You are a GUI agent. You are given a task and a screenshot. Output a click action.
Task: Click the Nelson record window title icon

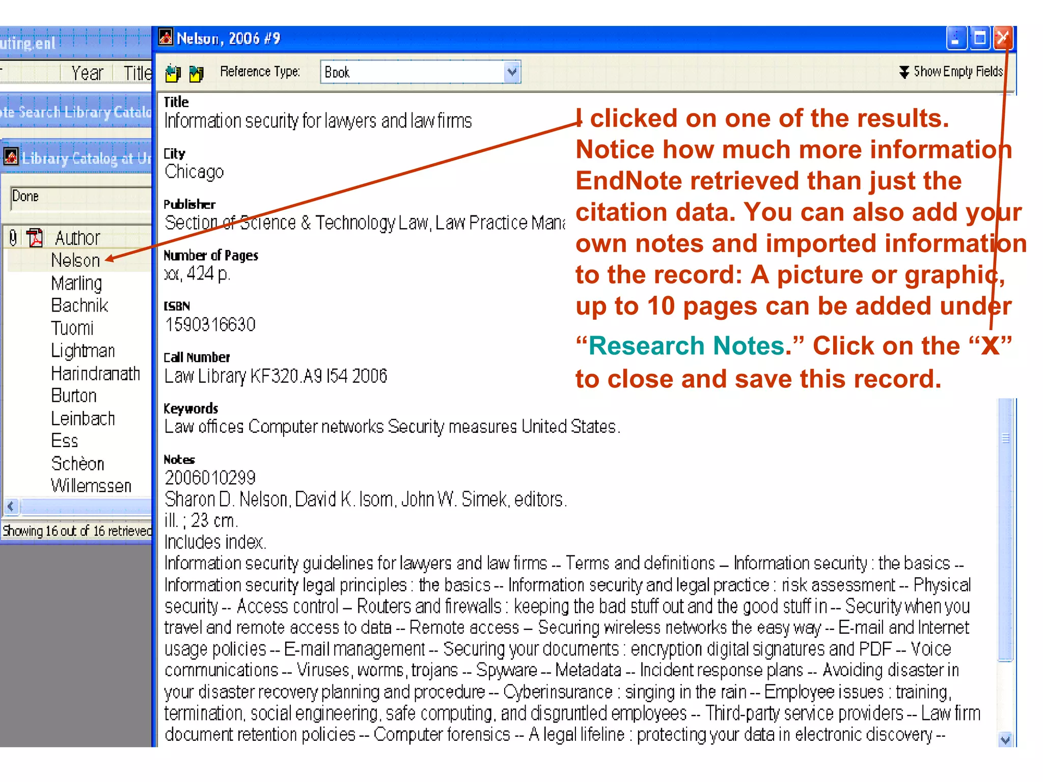click(166, 38)
